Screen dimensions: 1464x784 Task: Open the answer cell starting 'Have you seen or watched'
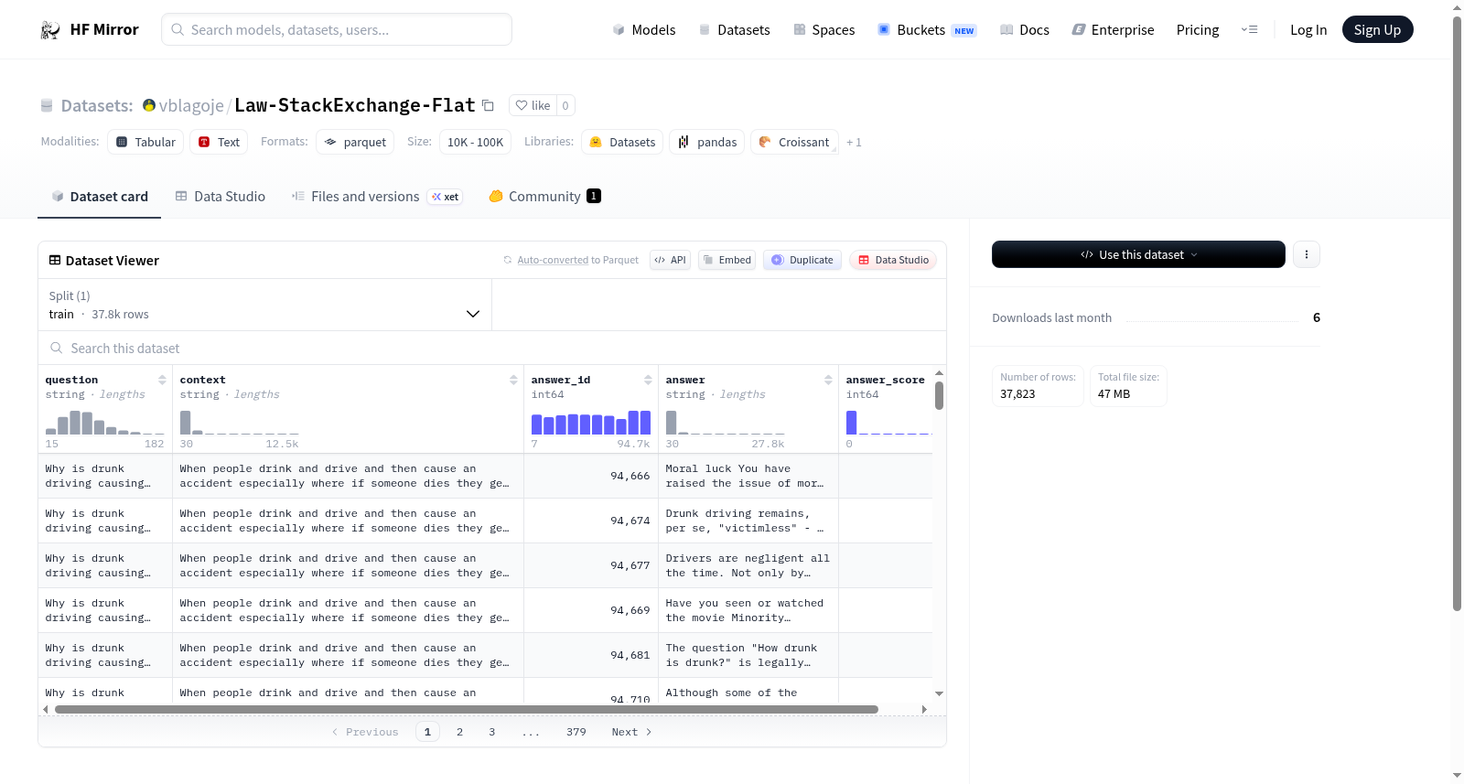pyautogui.click(x=748, y=610)
